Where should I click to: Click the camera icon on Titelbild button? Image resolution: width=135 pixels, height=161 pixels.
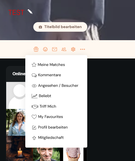coord(40,27)
